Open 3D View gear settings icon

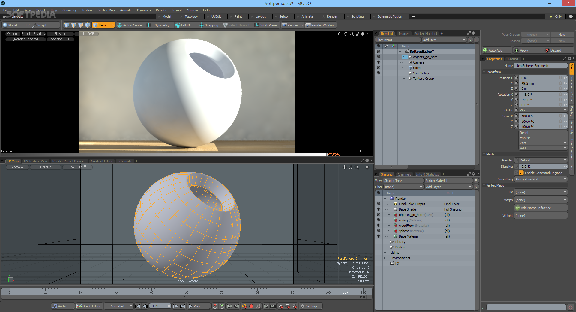click(367, 167)
